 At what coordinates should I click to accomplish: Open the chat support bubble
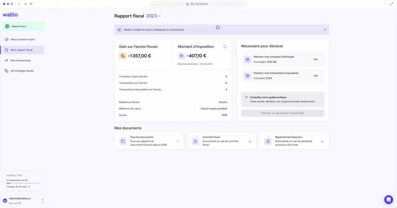(x=388, y=199)
